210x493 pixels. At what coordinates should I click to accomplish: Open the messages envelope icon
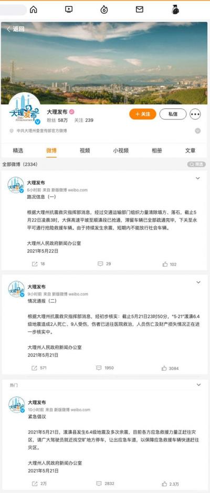(139, 9)
